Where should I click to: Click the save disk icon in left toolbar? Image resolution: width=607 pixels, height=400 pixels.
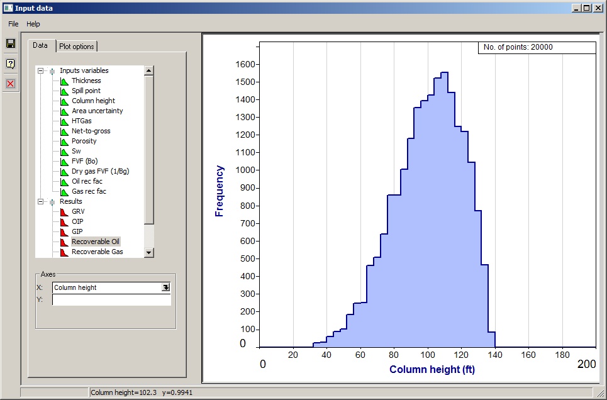[x=10, y=43]
